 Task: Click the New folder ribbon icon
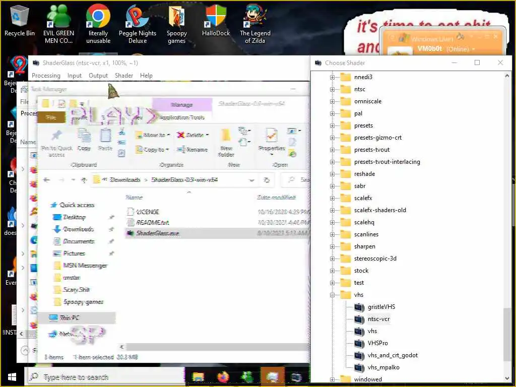(226, 143)
